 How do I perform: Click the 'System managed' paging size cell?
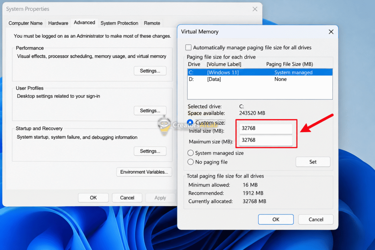click(x=293, y=72)
